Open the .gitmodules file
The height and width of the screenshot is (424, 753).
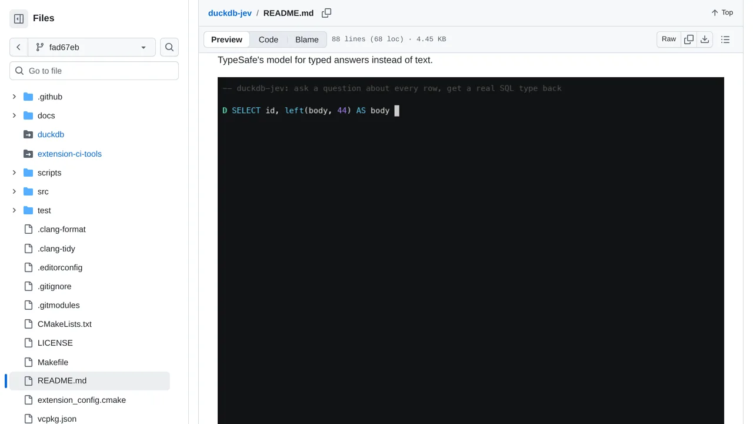click(x=59, y=305)
